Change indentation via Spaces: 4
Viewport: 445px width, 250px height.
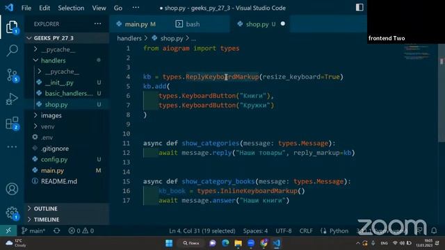(x=255, y=231)
